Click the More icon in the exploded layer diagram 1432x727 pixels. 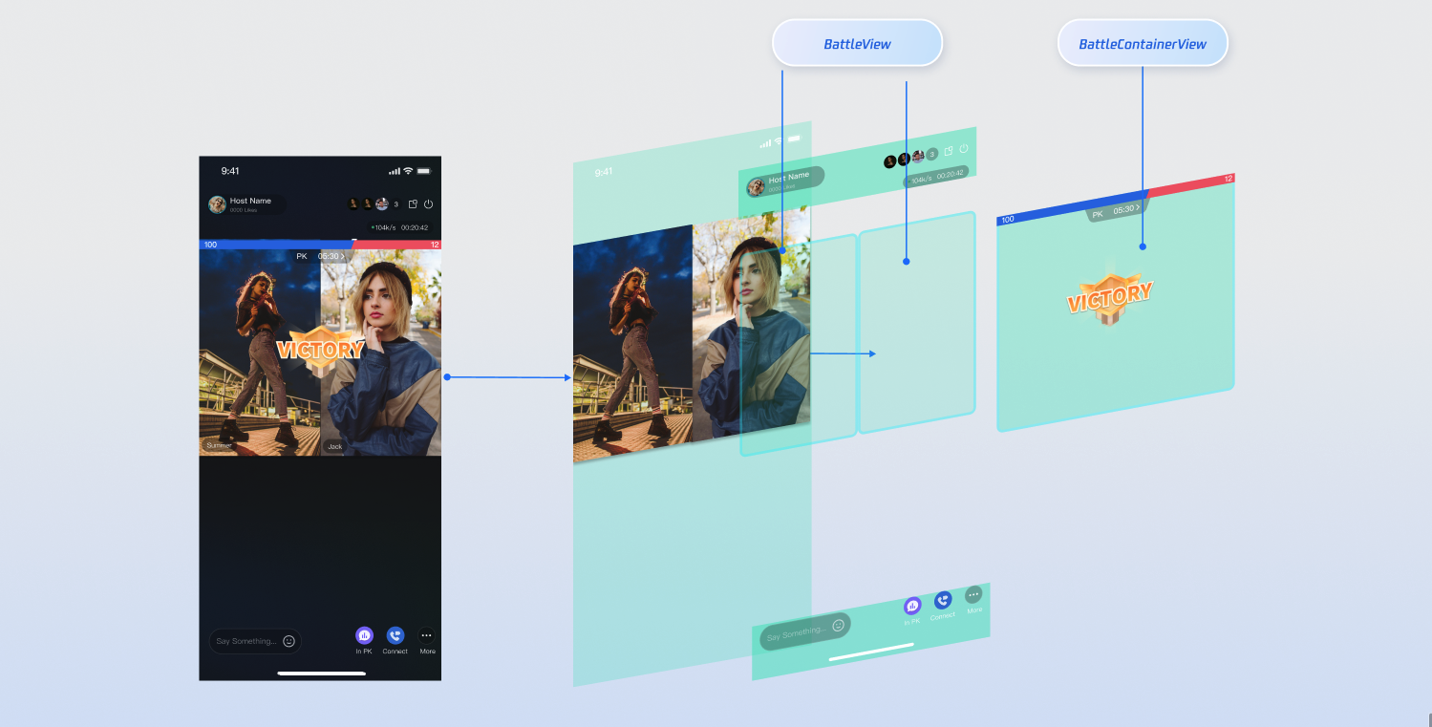[973, 594]
